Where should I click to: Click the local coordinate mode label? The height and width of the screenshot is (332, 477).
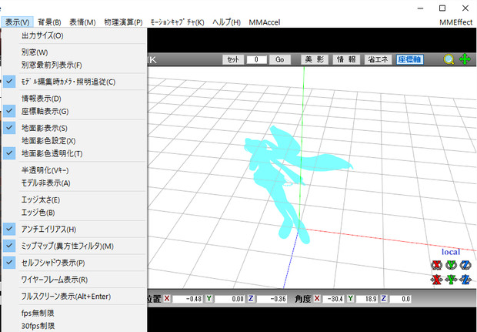451,252
